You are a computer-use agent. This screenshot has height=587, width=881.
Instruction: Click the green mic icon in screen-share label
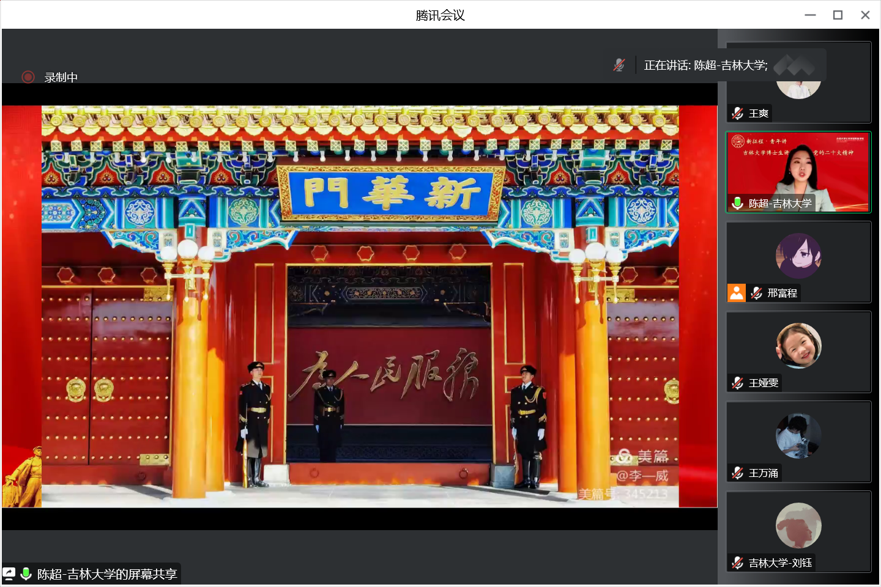point(26,574)
